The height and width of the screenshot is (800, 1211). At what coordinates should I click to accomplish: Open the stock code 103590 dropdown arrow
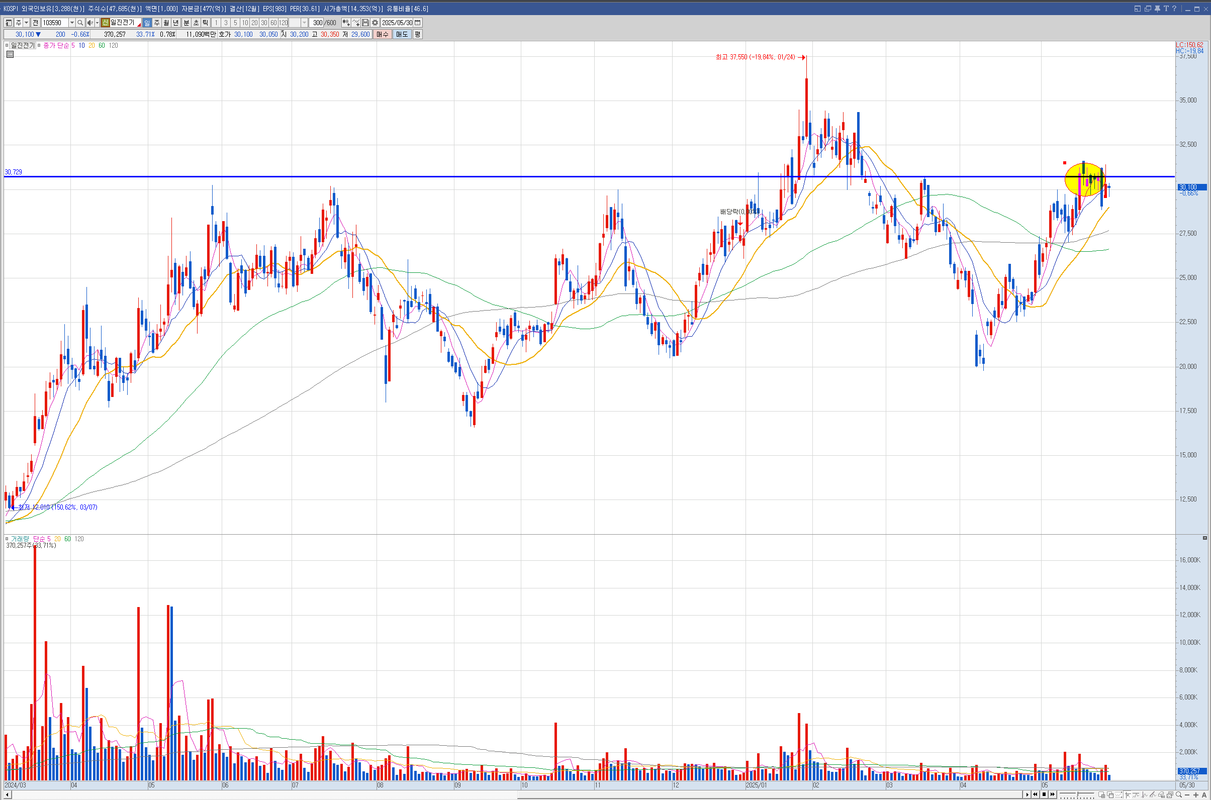coord(72,23)
